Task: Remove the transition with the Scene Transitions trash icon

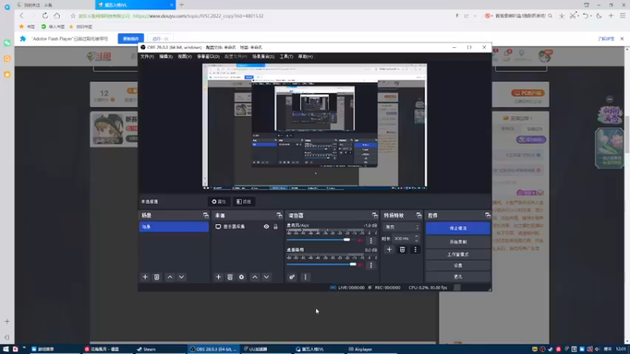Action: point(402,249)
